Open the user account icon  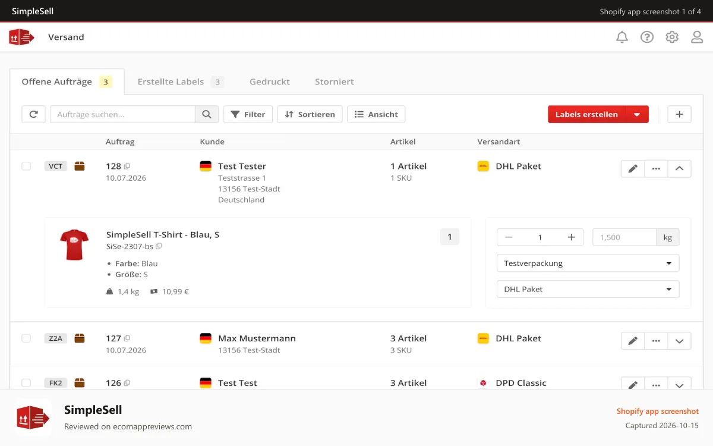(x=697, y=37)
